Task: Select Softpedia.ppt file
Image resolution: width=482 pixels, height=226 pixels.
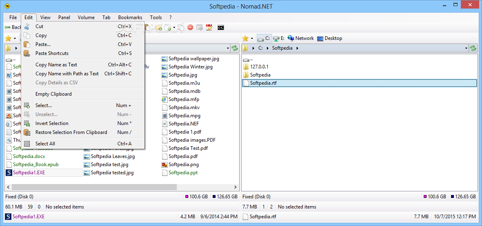Action: click(180, 173)
